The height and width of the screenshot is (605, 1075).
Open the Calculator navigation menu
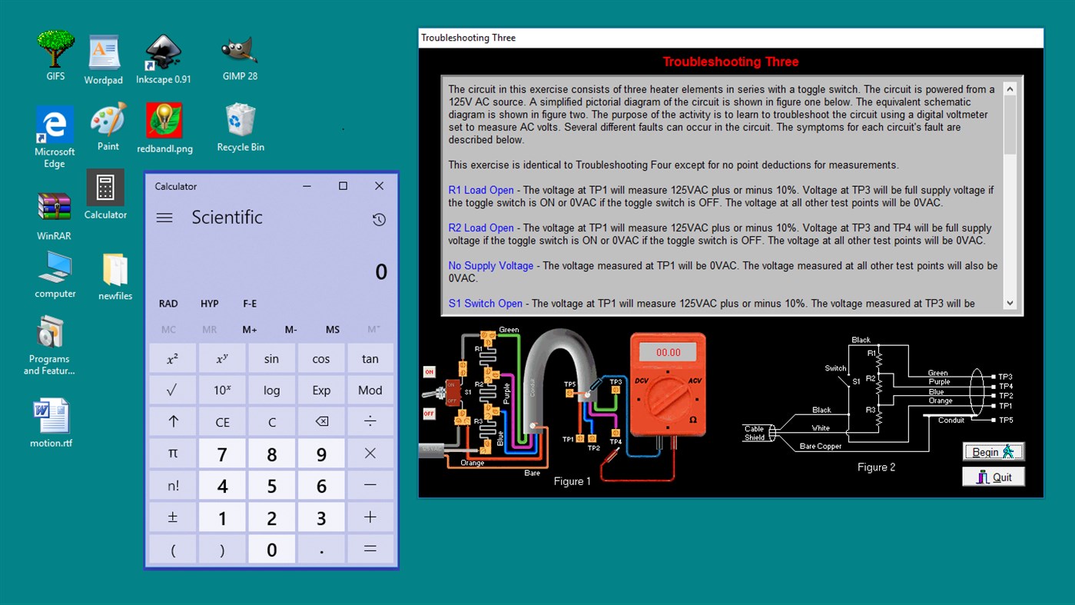pyautogui.click(x=164, y=218)
